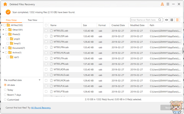Viewport: 184px width, 114px height.
Task: Click the MT90LESL.cab file icon
Action: (x=51, y=31)
